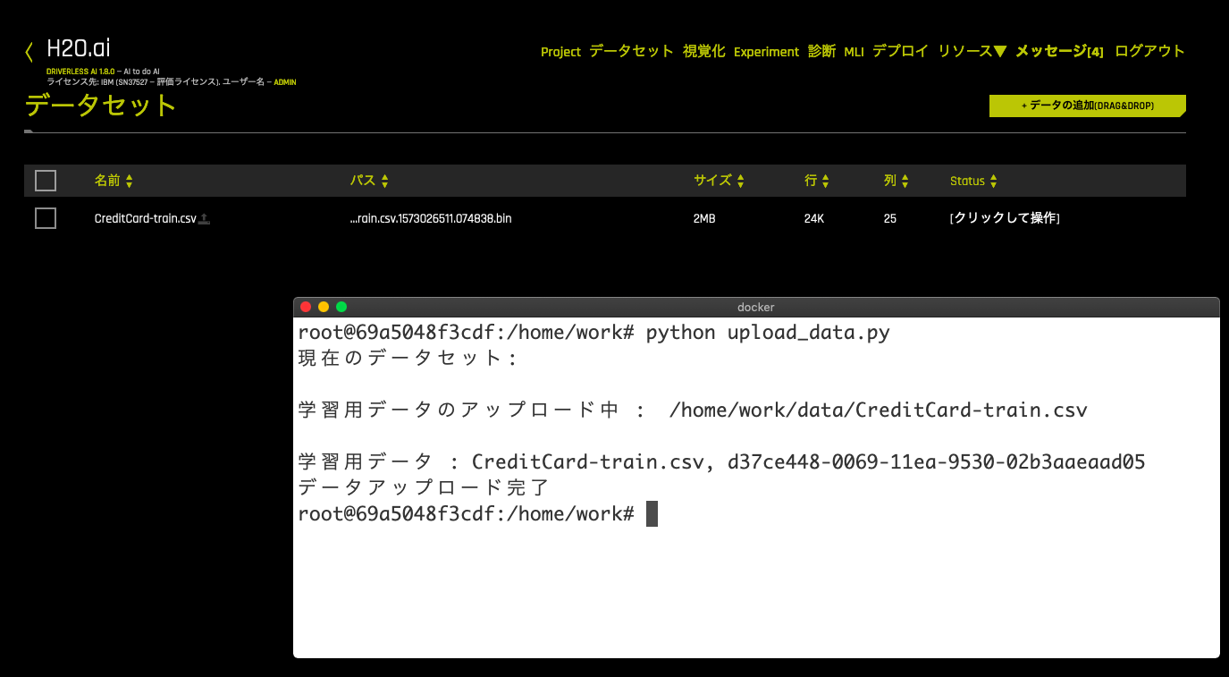Click the sort arrows beside Status header
The width and height of the screenshot is (1229, 677).
point(993,181)
